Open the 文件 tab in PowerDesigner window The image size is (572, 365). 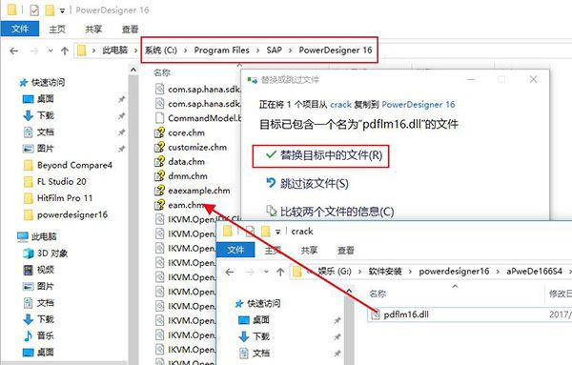(x=20, y=29)
